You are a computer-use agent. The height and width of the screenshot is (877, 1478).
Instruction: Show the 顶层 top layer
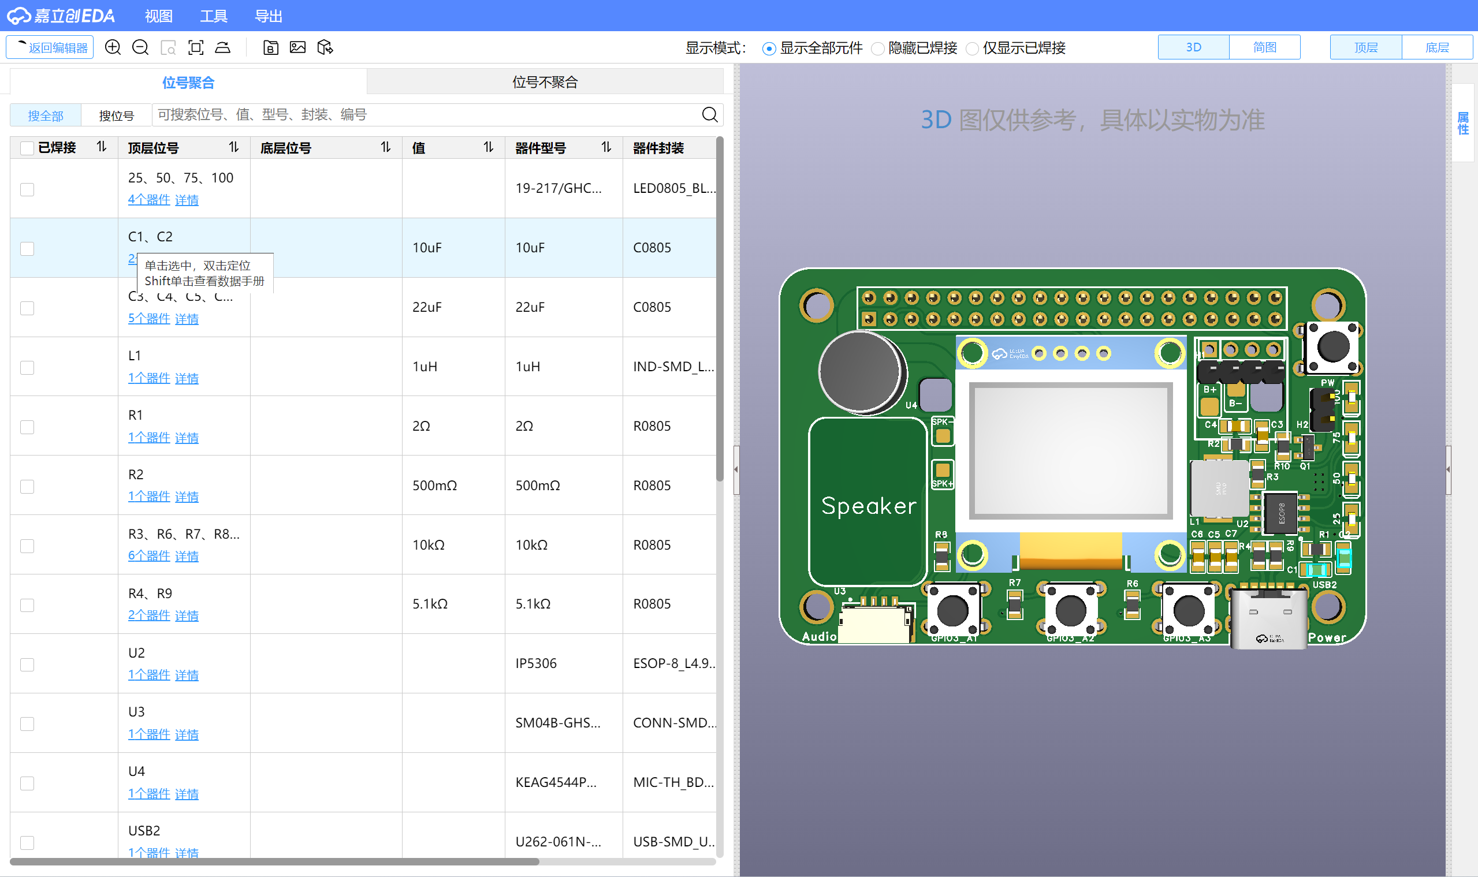(1366, 47)
